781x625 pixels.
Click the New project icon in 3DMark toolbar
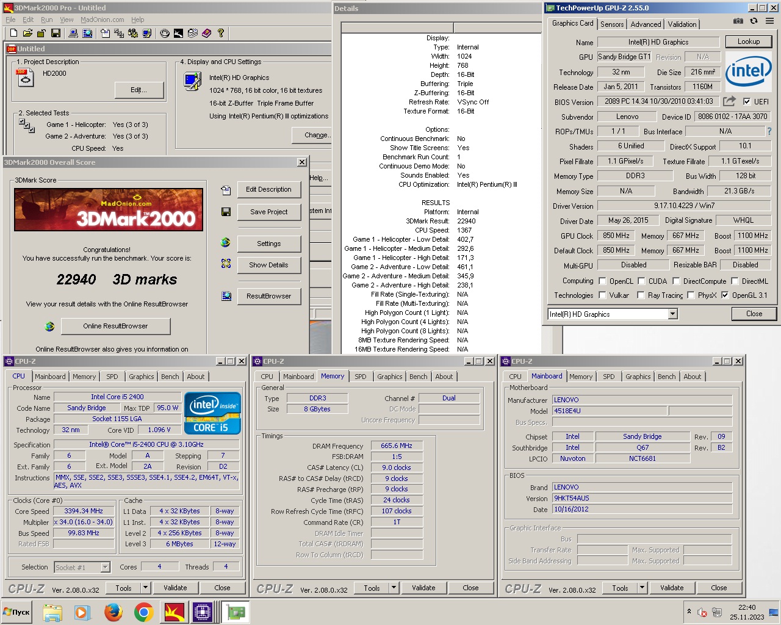[x=13, y=33]
